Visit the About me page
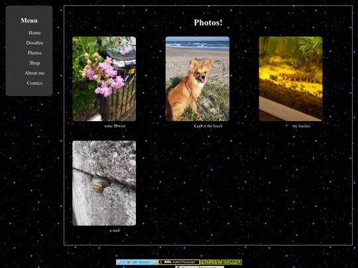The height and width of the screenshot is (268, 358). click(34, 73)
